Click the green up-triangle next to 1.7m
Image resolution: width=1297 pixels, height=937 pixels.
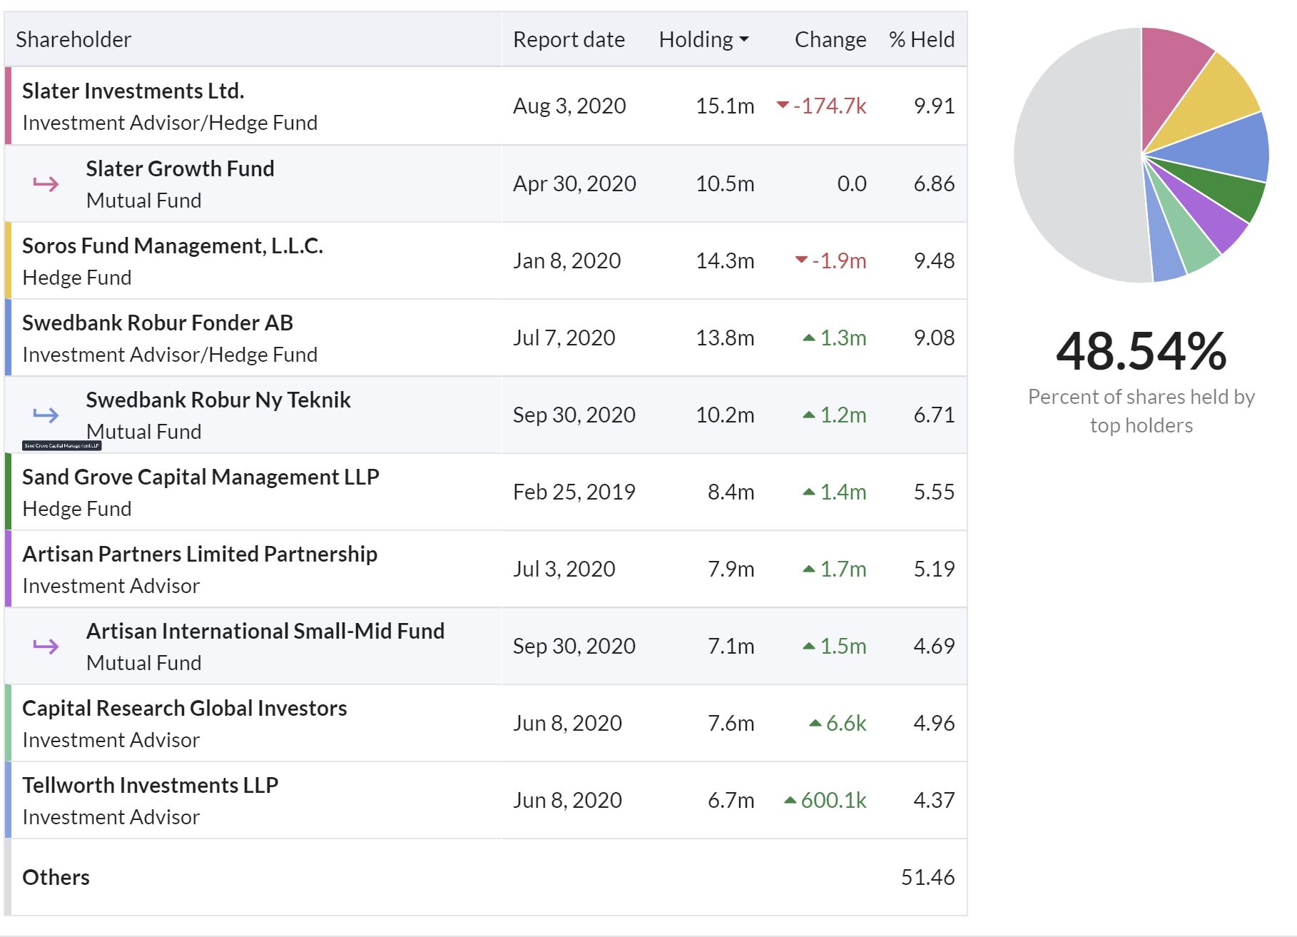click(x=809, y=569)
